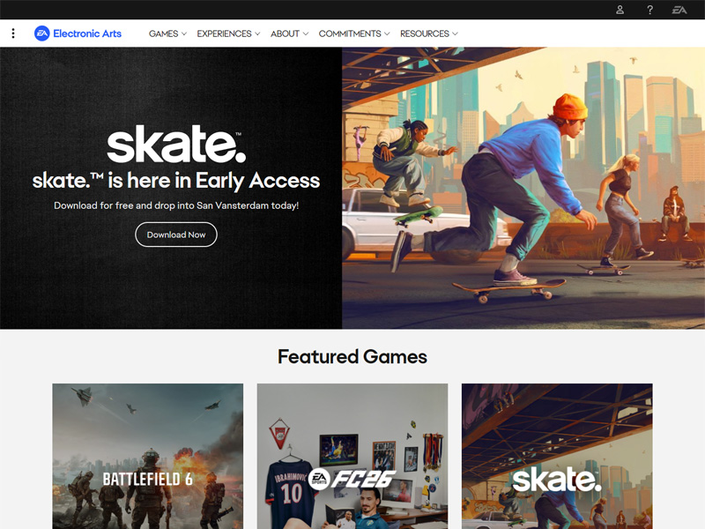Click the Electronic Arts home link
The width and height of the screenshot is (705, 529).
click(87, 34)
